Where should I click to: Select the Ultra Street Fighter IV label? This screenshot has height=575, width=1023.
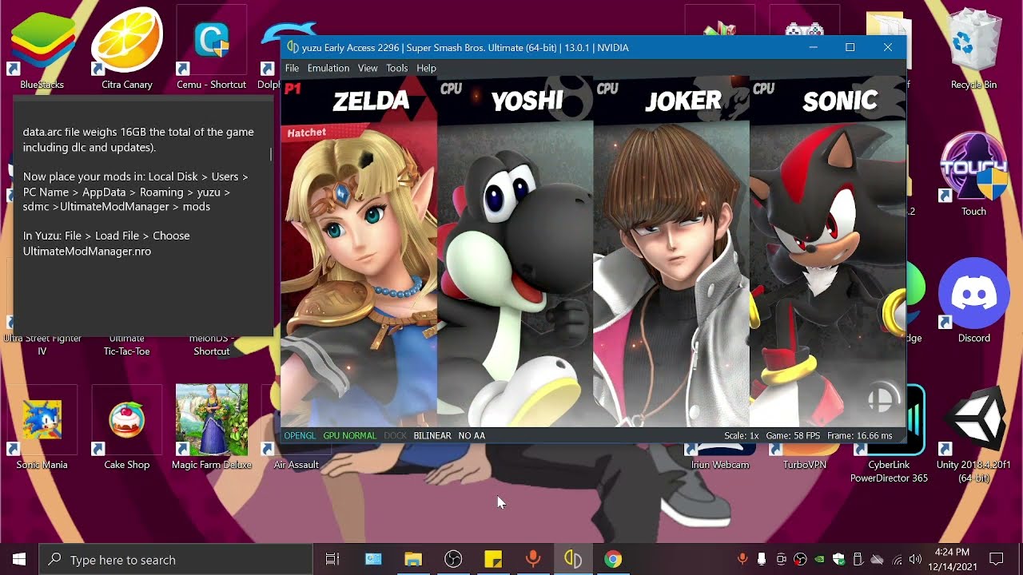[x=42, y=345]
